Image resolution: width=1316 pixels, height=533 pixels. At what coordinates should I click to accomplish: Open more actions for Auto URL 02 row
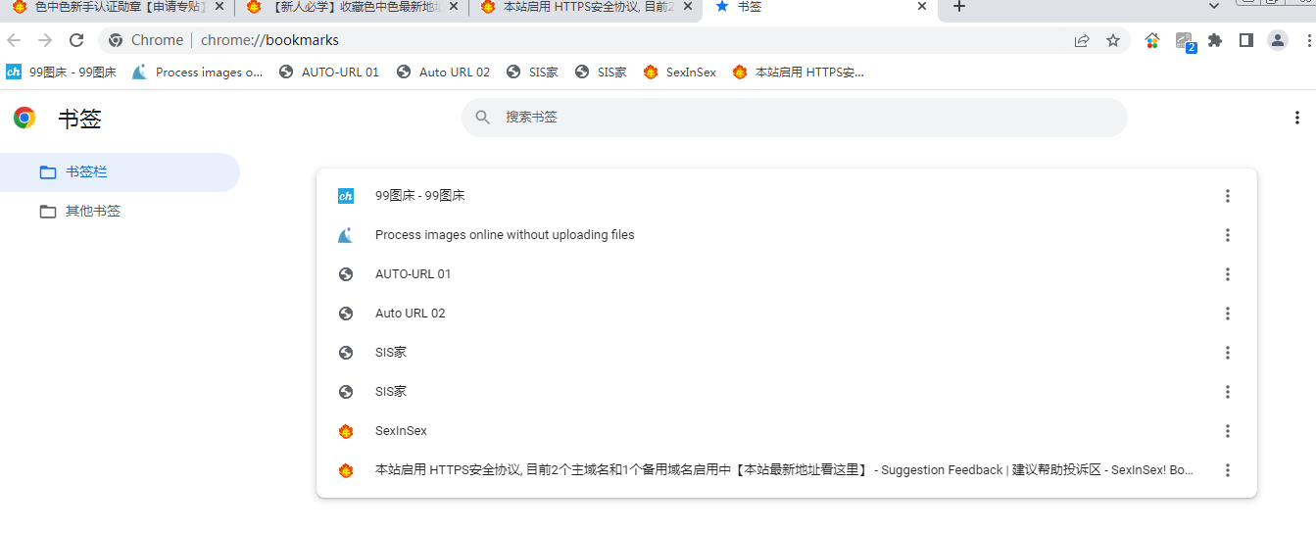(x=1228, y=314)
